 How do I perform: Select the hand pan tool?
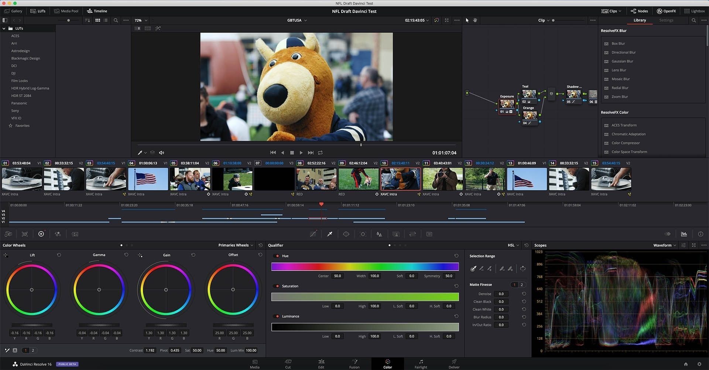point(475,20)
